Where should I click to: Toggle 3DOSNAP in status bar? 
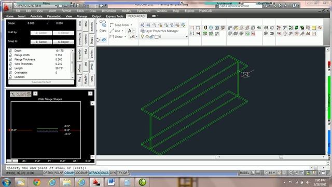click(81, 173)
